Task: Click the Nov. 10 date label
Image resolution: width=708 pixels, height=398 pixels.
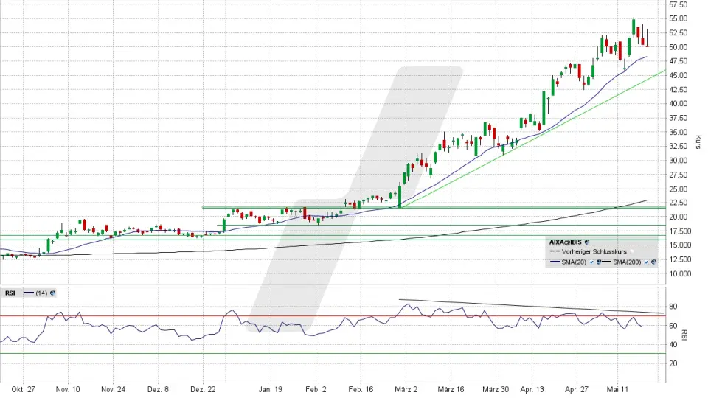Action: click(x=68, y=389)
